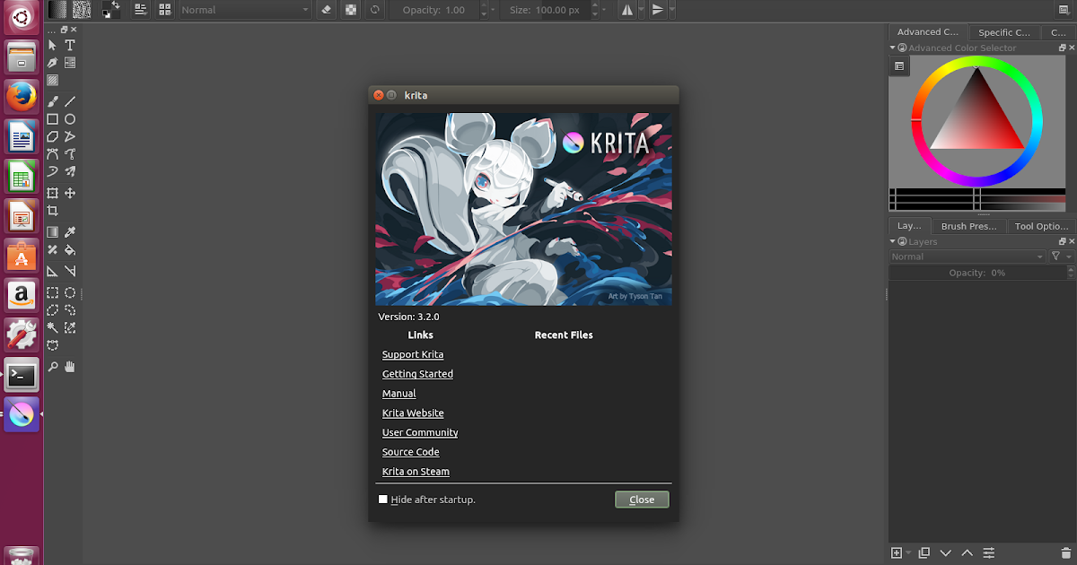Click the Duplicate layer icon
The height and width of the screenshot is (565, 1077).
point(924,552)
